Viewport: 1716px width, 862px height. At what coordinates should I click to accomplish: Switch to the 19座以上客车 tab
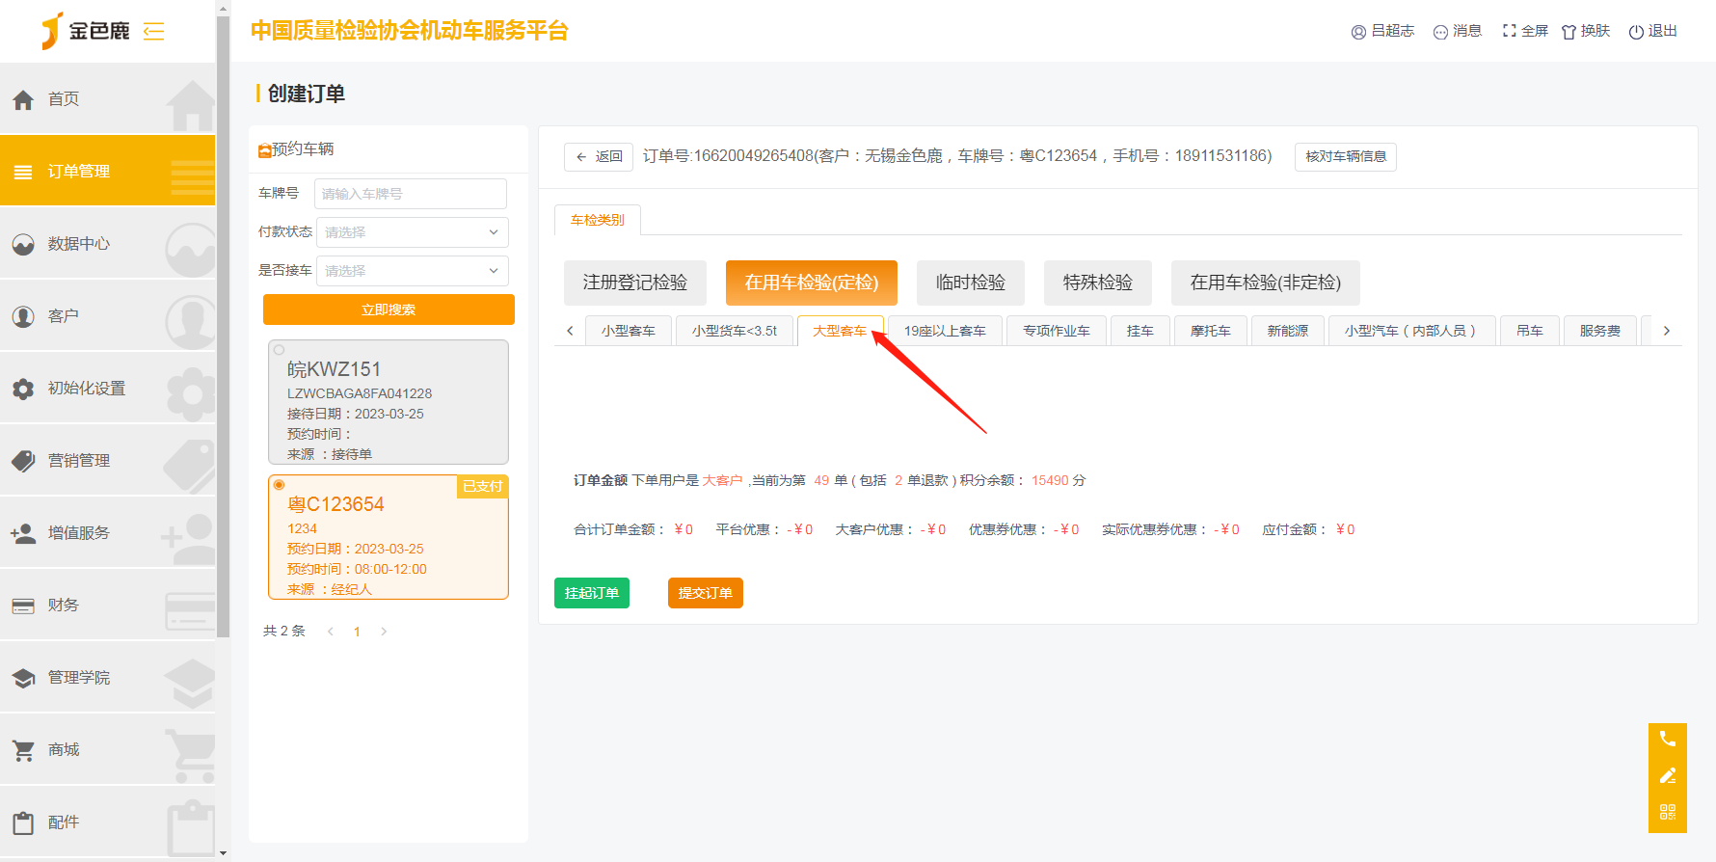tap(944, 331)
